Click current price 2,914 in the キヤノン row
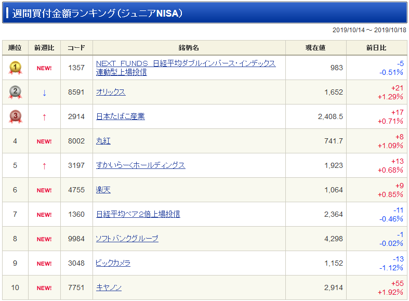 334,287
